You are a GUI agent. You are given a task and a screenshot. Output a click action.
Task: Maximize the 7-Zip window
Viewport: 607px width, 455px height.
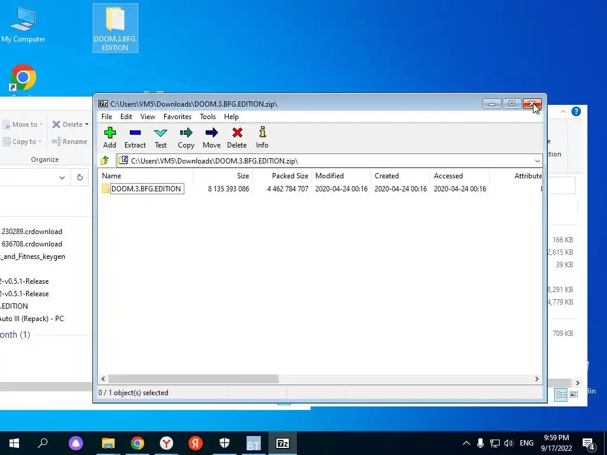pyautogui.click(x=512, y=104)
